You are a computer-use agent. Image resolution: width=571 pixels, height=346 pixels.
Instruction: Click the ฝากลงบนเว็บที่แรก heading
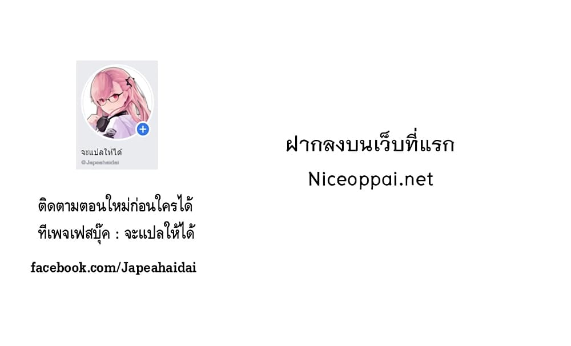[x=370, y=144]
